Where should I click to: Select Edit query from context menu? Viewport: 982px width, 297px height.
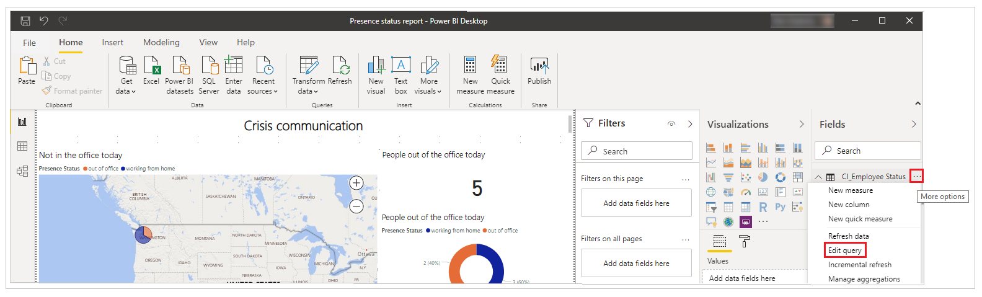[845, 250]
